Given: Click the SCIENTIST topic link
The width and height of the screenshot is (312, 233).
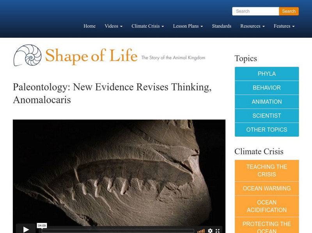Looking at the screenshot, I should click(266, 116).
